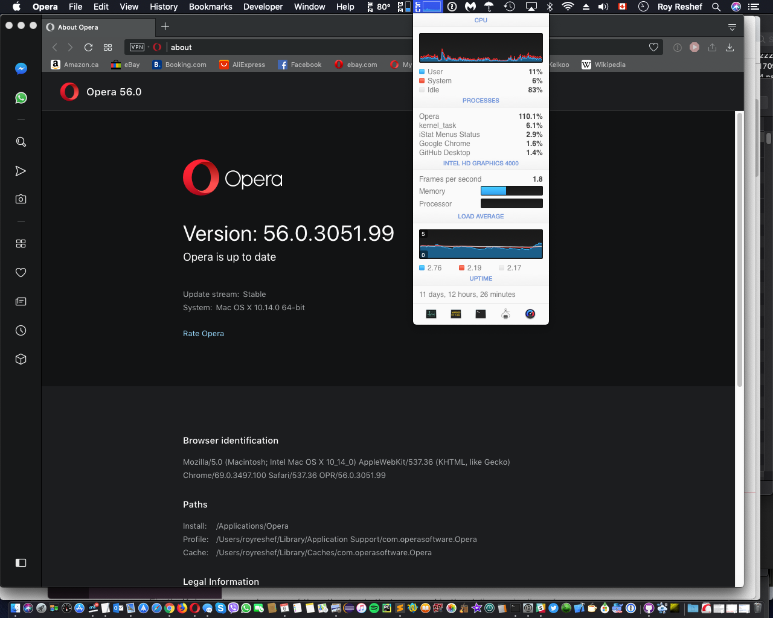
Task: Open the History menu in the menu bar
Action: [163, 7]
